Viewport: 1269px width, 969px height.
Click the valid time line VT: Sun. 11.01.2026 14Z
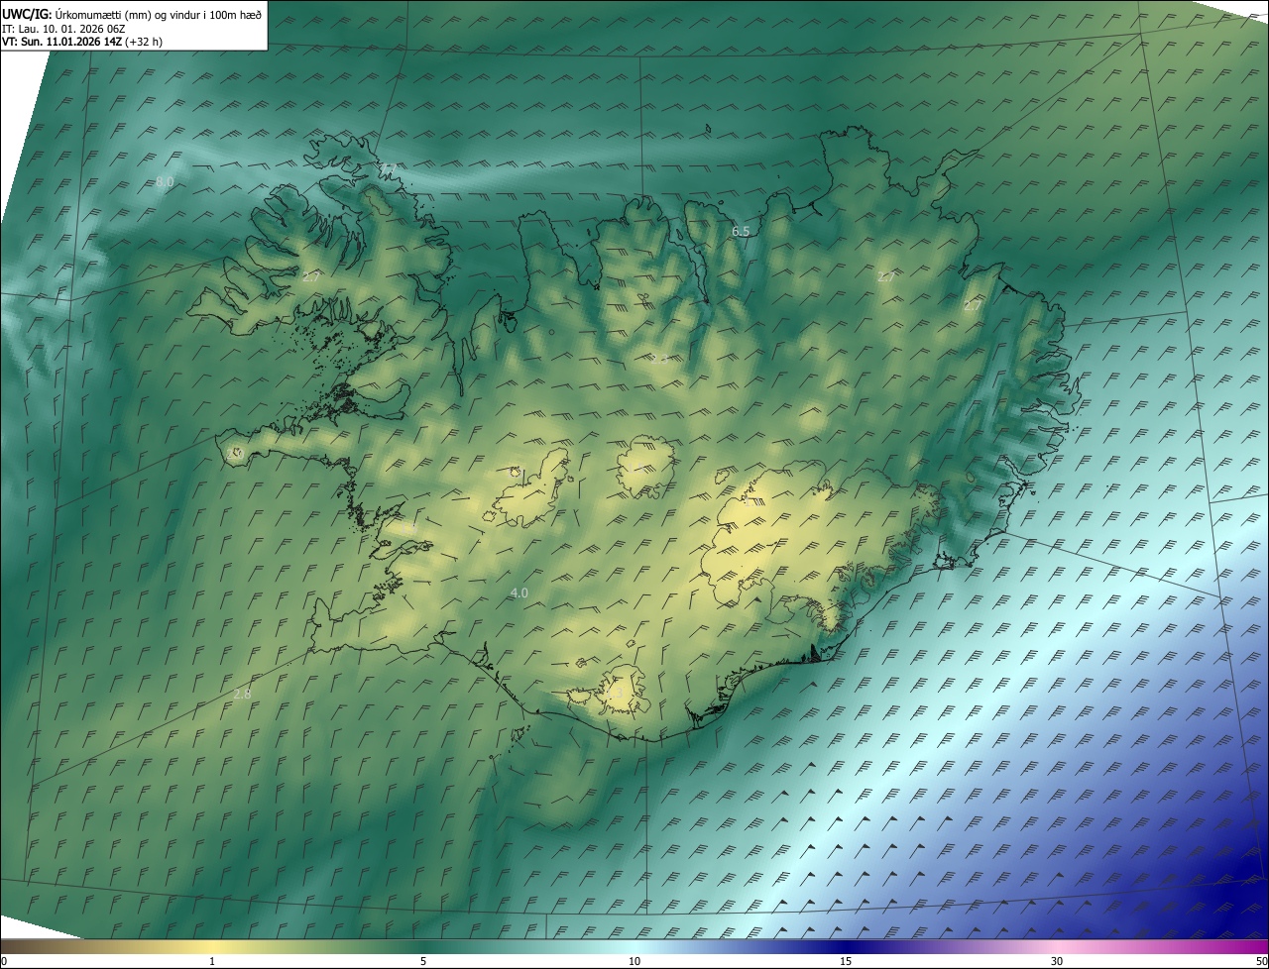click(x=84, y=43)
